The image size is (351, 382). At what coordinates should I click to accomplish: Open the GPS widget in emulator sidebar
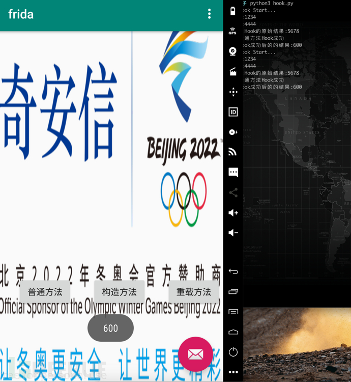233,31
